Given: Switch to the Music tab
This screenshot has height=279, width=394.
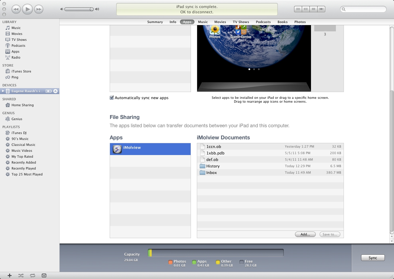Looking at the screenshot, I should (203, 22).
